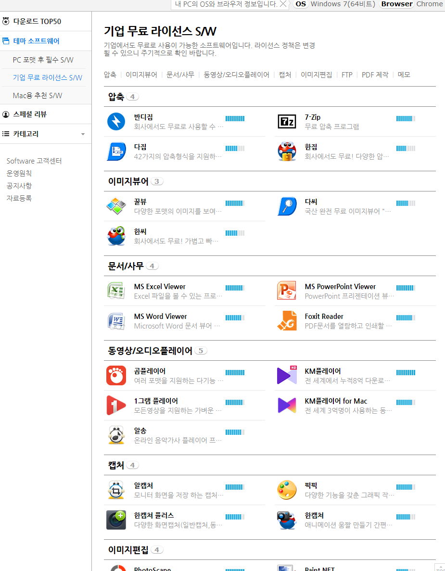Click the 곰플레이어 title link

[150, 371]
